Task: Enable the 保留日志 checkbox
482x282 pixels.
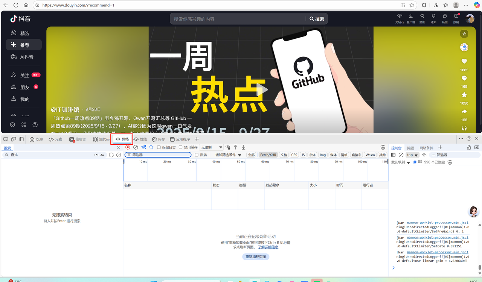Action: (159, 147)
